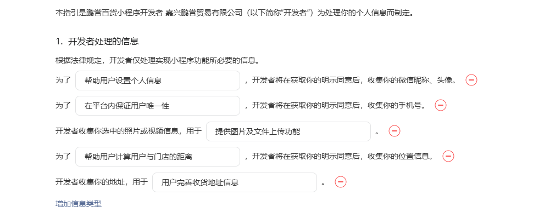Remove the 微信昵称、头像 collection entry
539x218 pixels.
pyautogui.click(x=471, y=80)
